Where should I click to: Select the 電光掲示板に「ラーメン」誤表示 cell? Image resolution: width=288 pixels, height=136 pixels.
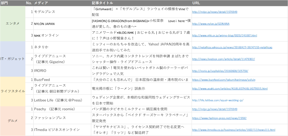(141, 89)
